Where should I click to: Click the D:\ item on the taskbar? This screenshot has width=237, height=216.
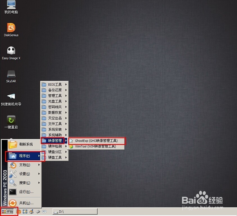[75, 212]
